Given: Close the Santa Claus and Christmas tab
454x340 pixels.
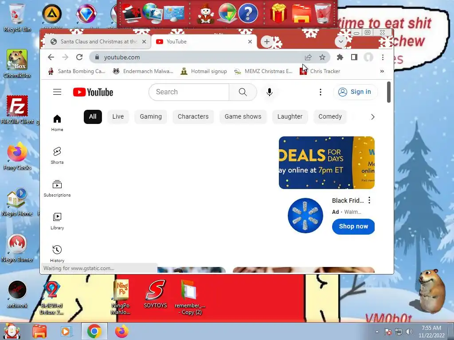Looking at the screenshot, I should 144,42.
